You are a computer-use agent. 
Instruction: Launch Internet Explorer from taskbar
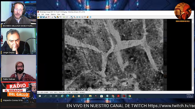(62, 96)
